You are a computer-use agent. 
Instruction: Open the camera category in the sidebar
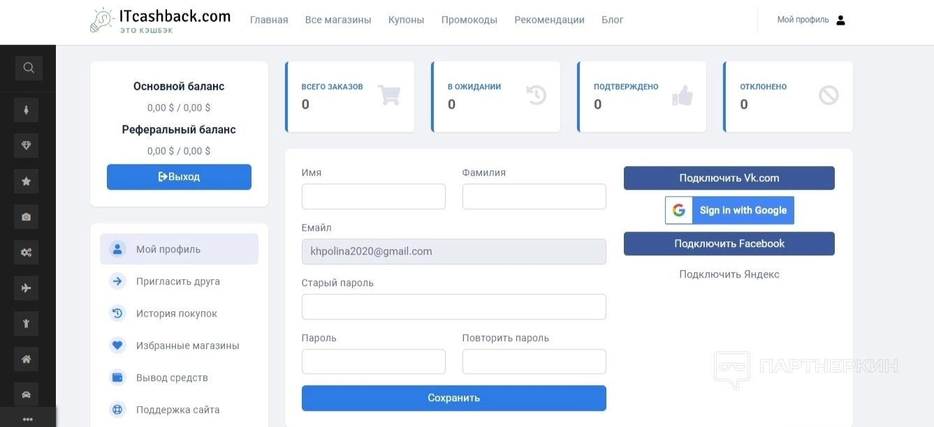(27, 217)
